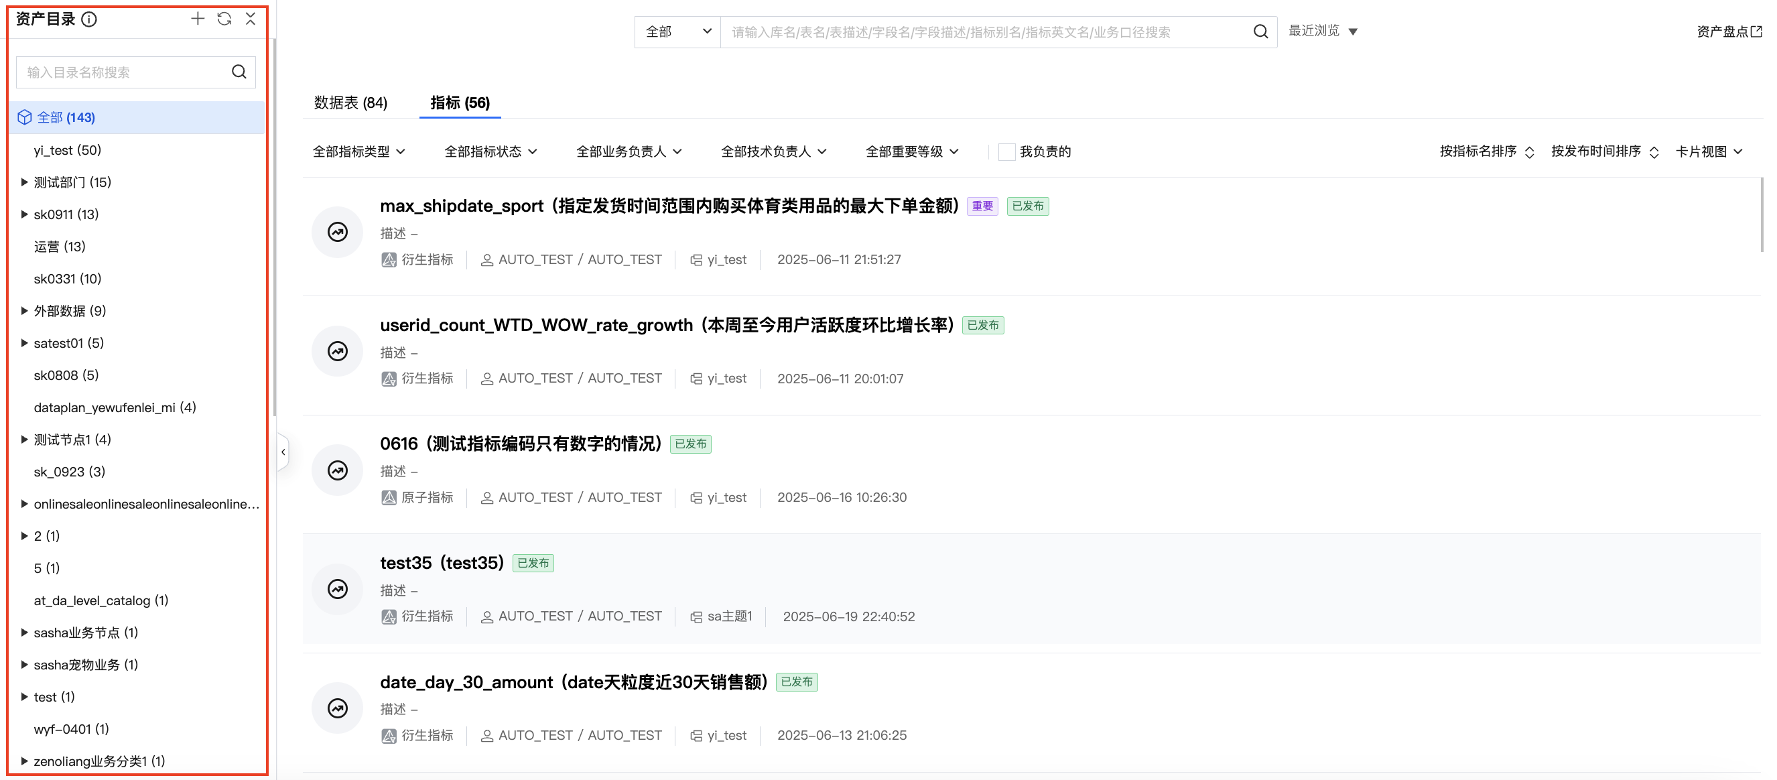The image size is (1777, 780).
Task: Click the info icon beside 资产目录
Action: 89,19
